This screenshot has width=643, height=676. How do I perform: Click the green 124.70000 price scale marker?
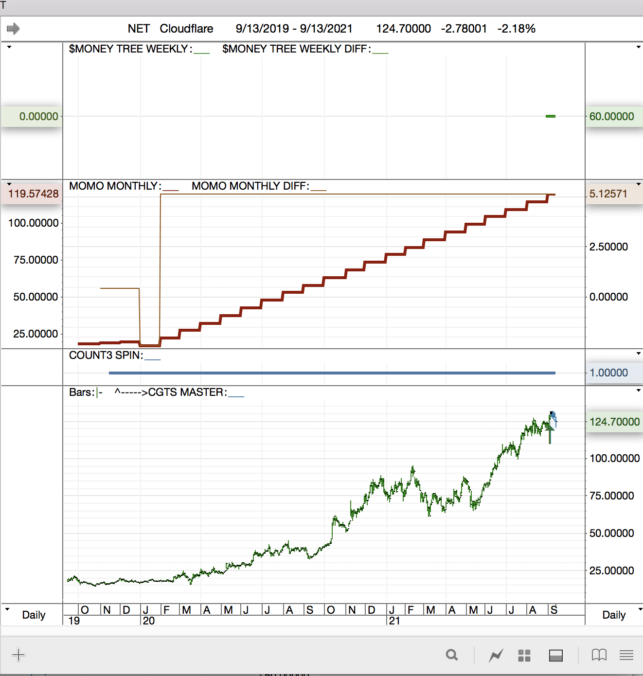(x=614, y=422)
